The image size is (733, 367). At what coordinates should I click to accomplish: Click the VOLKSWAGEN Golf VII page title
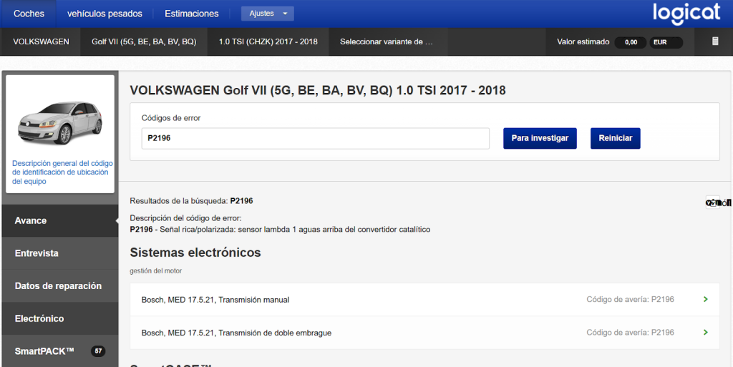(318, 90)
